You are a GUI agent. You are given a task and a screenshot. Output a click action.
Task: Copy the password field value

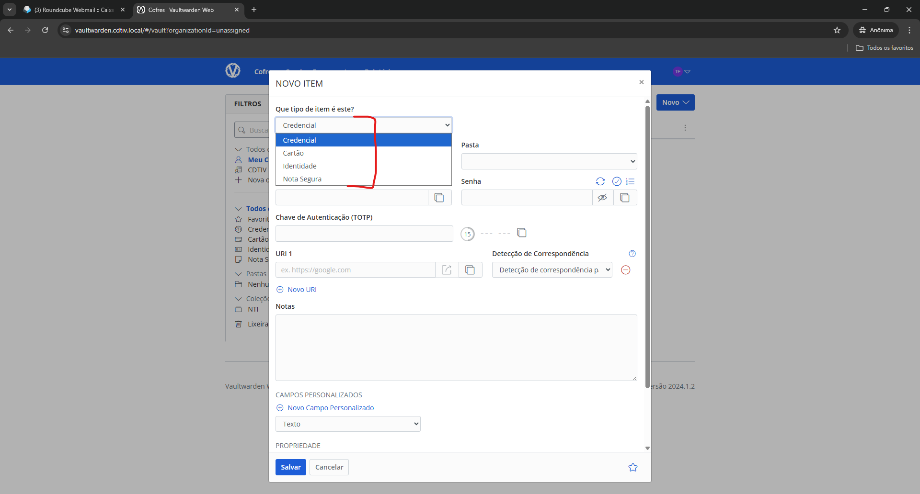pyautogui.click(x=625, y=198)
